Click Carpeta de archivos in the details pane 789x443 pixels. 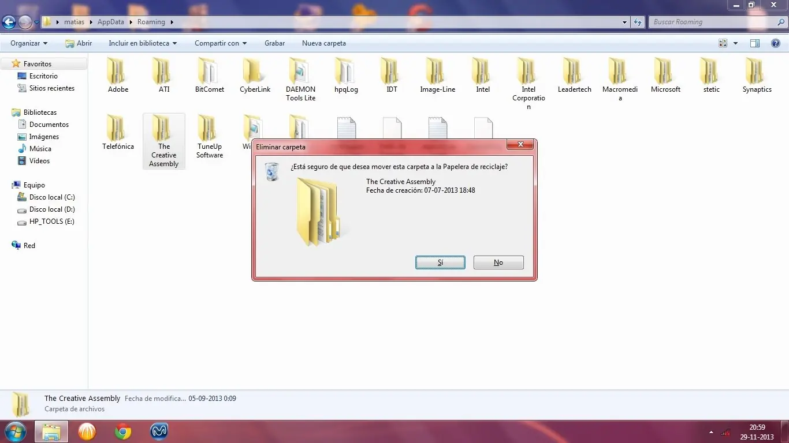coord(75,409)
